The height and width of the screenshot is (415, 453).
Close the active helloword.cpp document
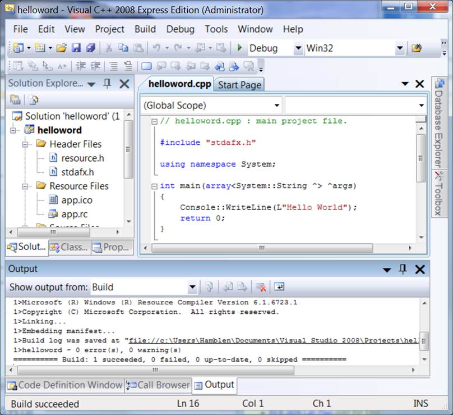coord(419,84)
